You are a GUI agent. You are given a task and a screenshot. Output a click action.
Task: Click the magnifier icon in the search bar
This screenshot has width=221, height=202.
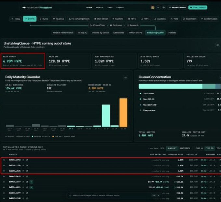[70, 195]
